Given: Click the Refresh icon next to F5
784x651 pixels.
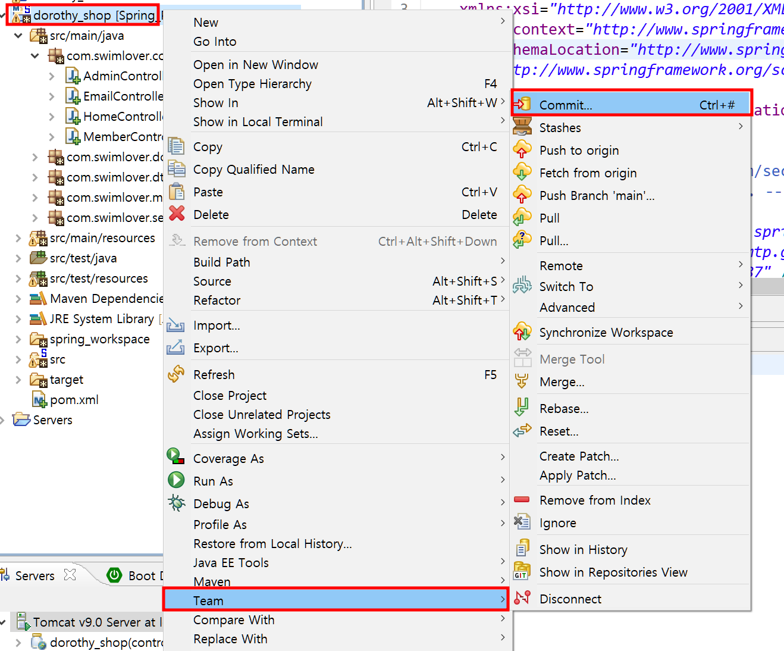Looking at the screenshot, I should (x=177, y=374).
